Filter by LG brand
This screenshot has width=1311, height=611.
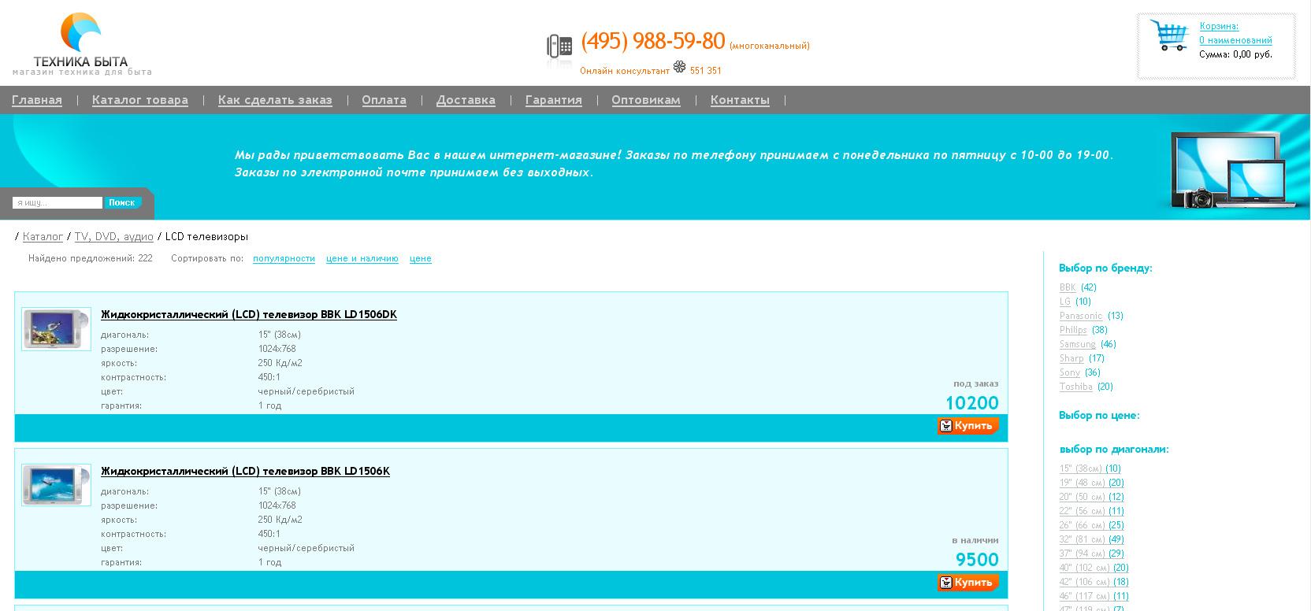(x=1065, y=302)
